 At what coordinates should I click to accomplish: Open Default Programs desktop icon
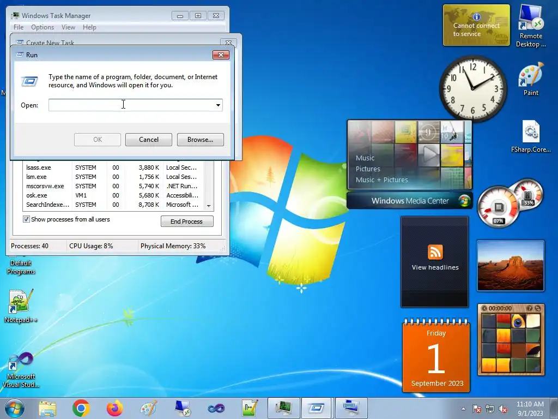point(21,266)
